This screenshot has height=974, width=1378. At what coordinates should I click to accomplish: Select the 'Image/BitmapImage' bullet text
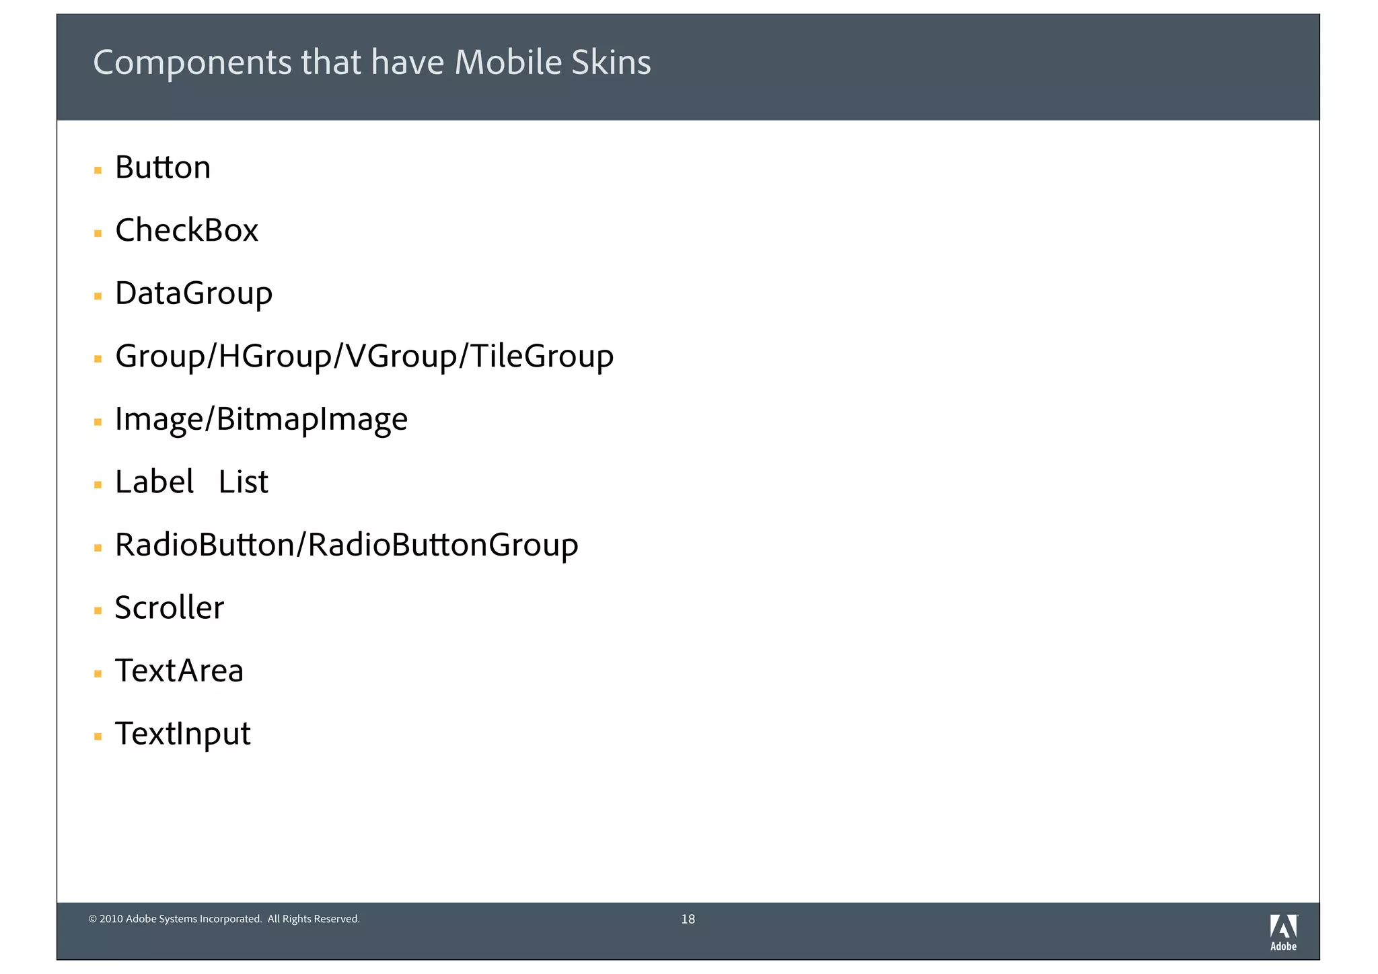[261, 419]
